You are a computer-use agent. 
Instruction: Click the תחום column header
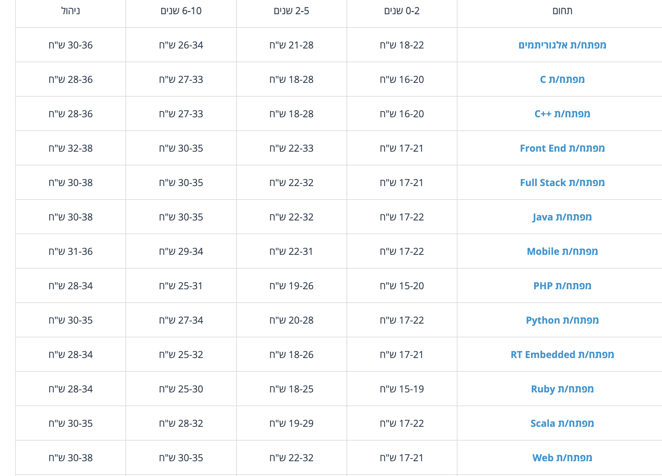(562, 11)
